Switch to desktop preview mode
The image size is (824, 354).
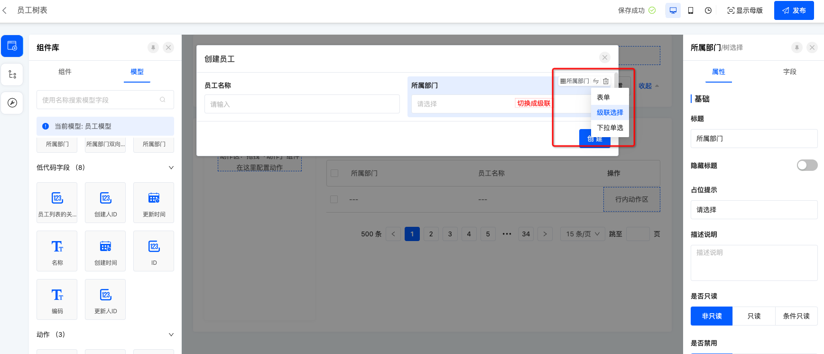673,10
